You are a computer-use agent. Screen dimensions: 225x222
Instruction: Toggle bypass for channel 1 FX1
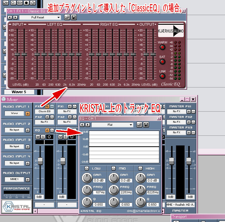click(52, 106)
